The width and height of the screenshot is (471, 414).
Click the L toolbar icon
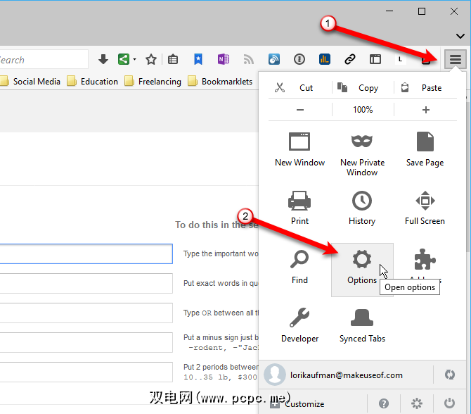(400, 59)
